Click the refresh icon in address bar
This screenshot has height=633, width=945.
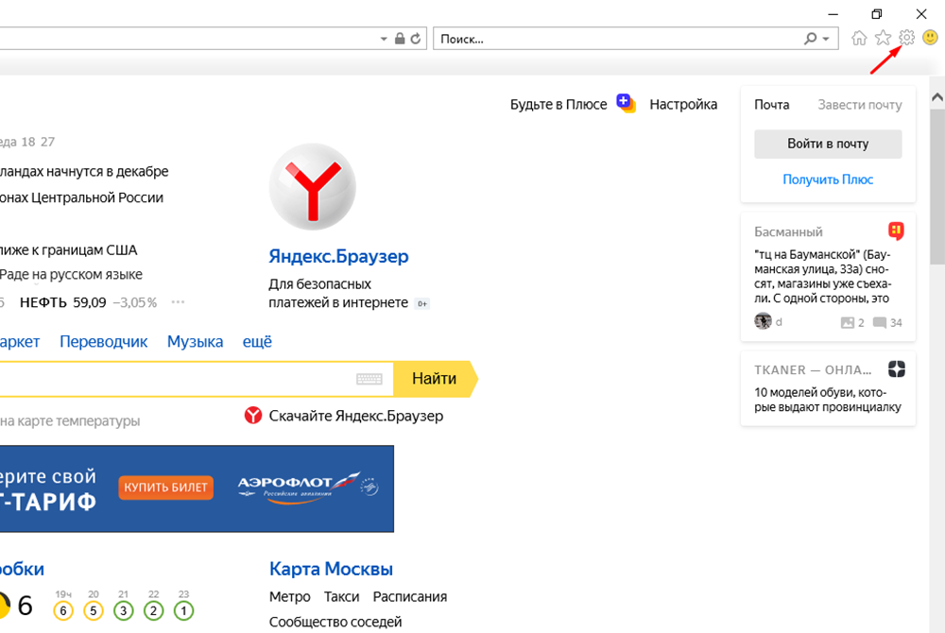[416, 39]
